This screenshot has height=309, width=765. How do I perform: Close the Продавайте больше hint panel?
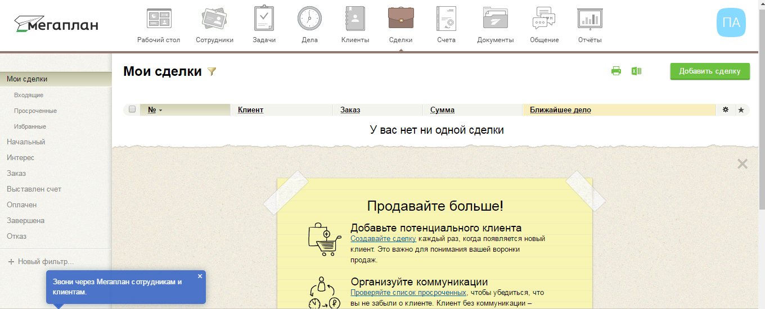click(742, 164)
